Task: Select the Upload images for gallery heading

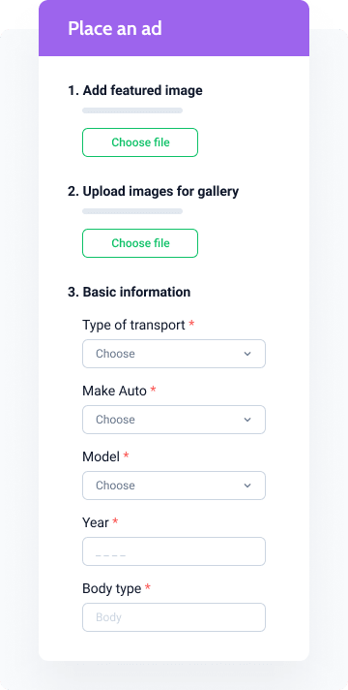Action: (153, 192)
